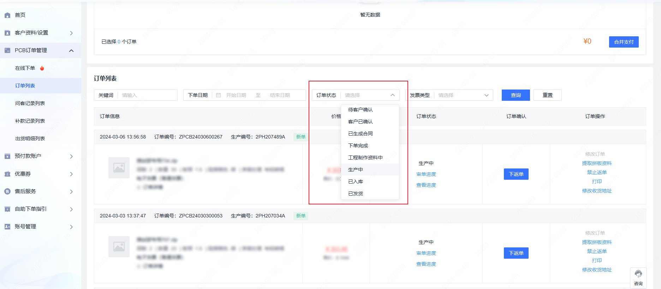This screenshot has height=289, width=661.
Task: Click 修改收货地址 for order ZPCB24030600267
Action: coord(597,191)
